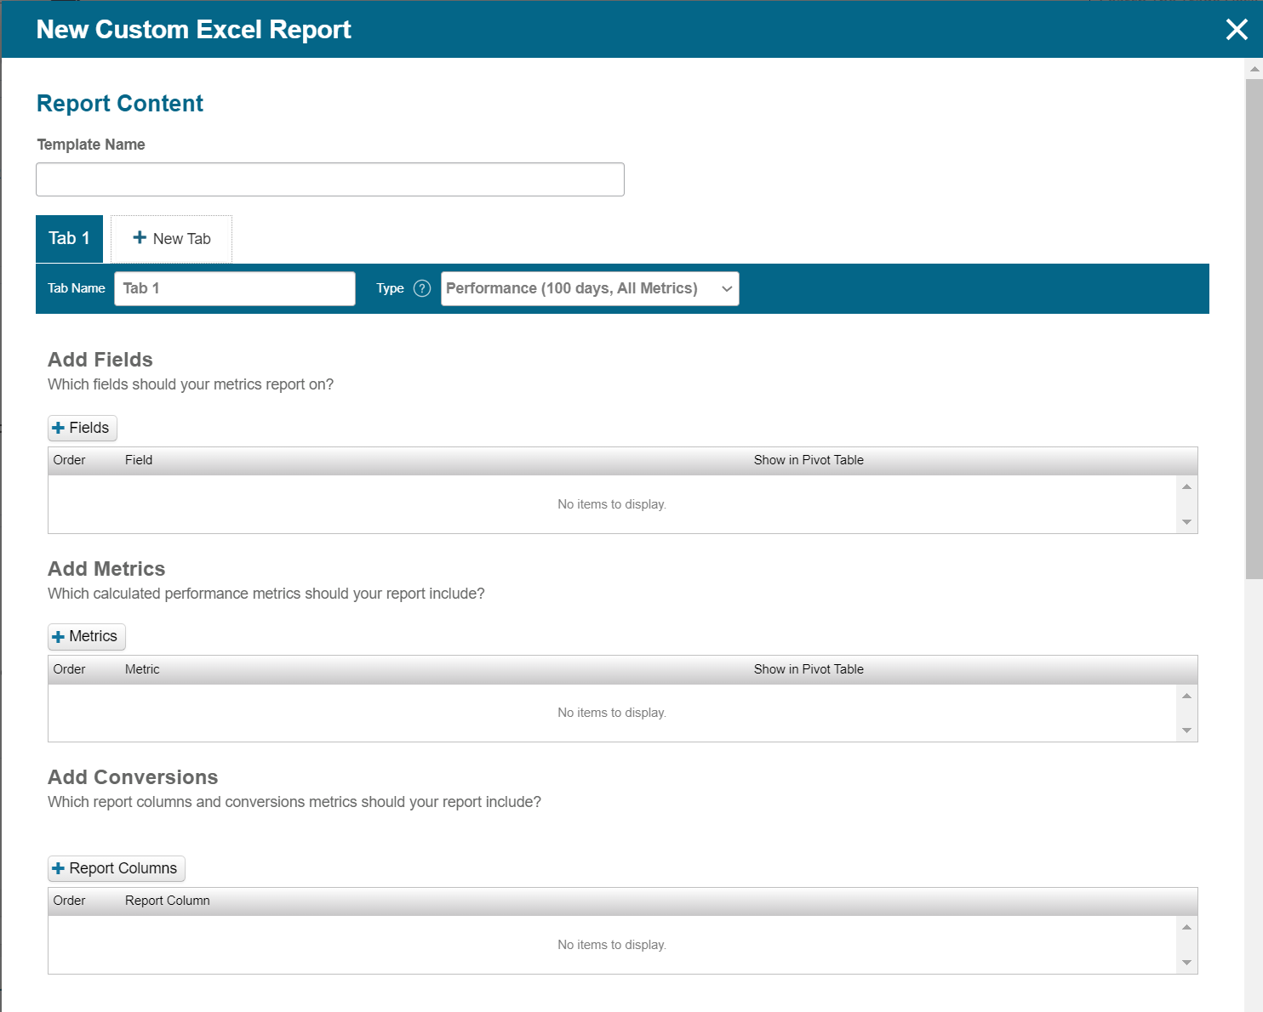The image size is (1263, 1012).
Task: Click the Report Column header
Action: point(168,901)
